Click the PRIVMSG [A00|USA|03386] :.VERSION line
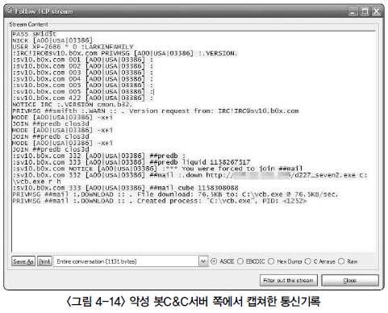Viewport: 388px width, 313px height. [125, 53]
